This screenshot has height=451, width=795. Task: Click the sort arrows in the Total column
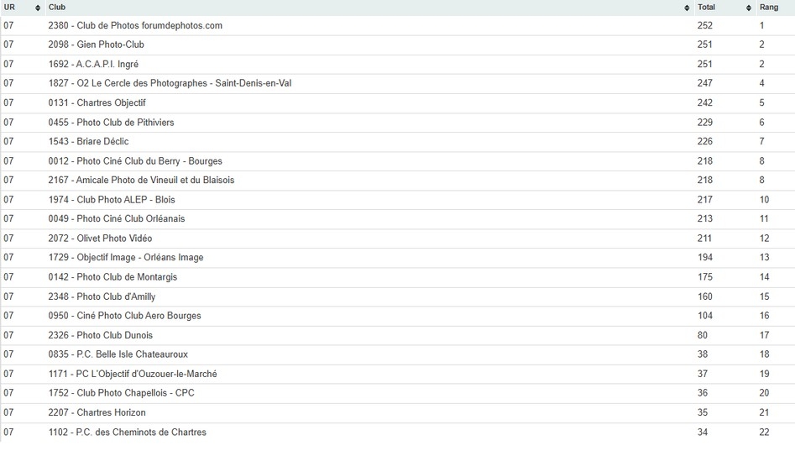click(x=748, y=8)
